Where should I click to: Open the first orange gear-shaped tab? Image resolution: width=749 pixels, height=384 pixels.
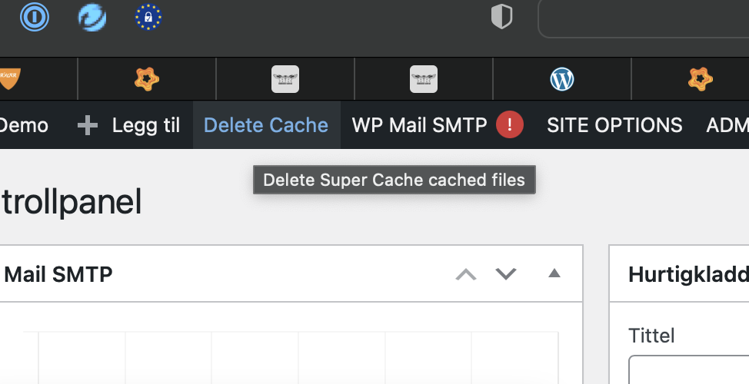(x=147, y=78)
